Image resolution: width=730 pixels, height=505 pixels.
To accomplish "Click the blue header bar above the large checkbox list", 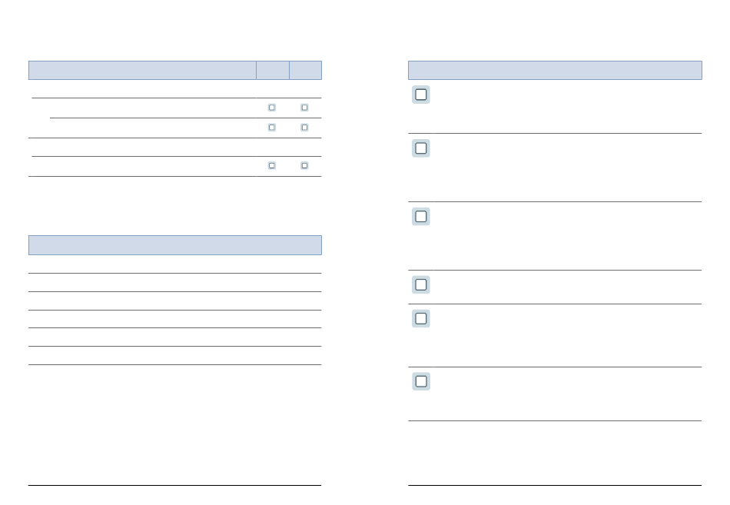I will point(554,70).
